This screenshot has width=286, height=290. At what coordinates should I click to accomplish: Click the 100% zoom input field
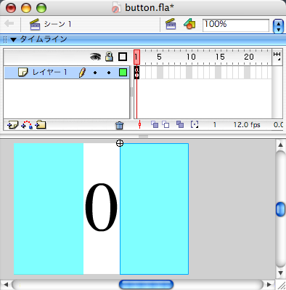tap(236, 25)
